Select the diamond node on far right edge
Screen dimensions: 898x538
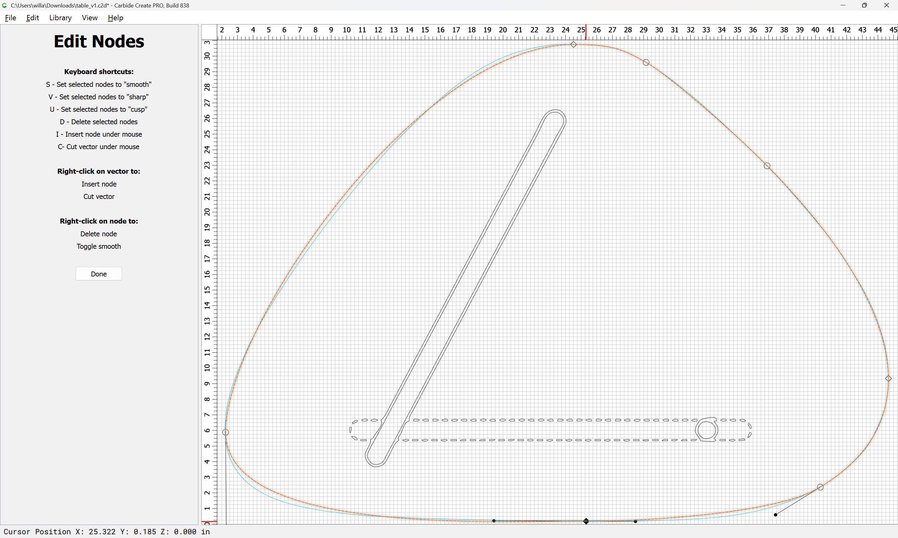(888, 379)
